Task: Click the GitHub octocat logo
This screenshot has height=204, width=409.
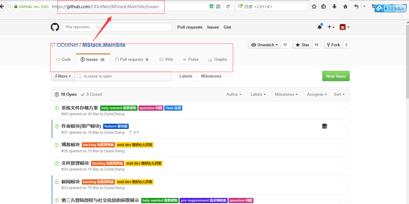Action: pyautogui.click(x=55, y=27)
